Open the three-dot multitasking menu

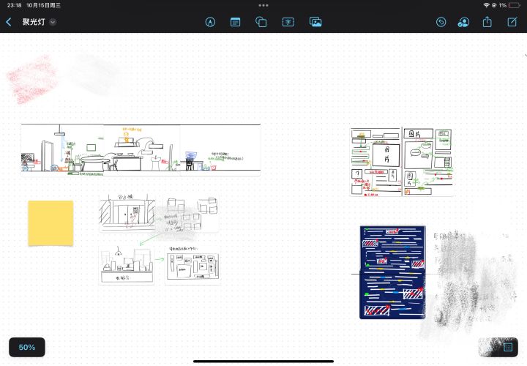[263, 5]
